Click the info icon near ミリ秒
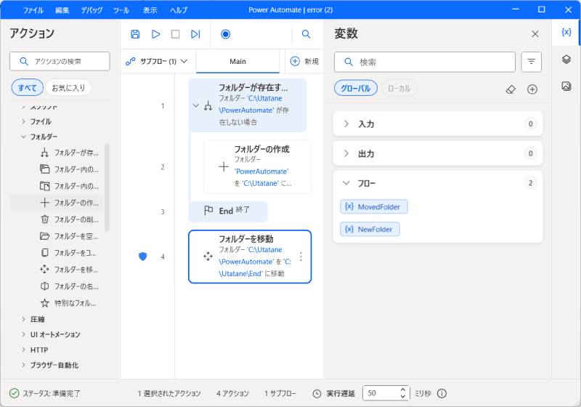The height and width of the screenshot is (407, 581). (442, 393)
